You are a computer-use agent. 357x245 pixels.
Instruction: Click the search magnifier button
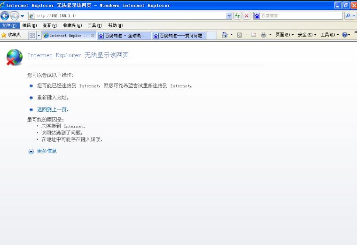(348, 15)
